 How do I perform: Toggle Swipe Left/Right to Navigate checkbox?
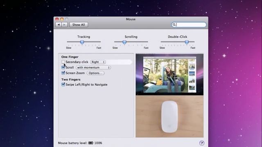pyautogui.click(x=63, y=85)
